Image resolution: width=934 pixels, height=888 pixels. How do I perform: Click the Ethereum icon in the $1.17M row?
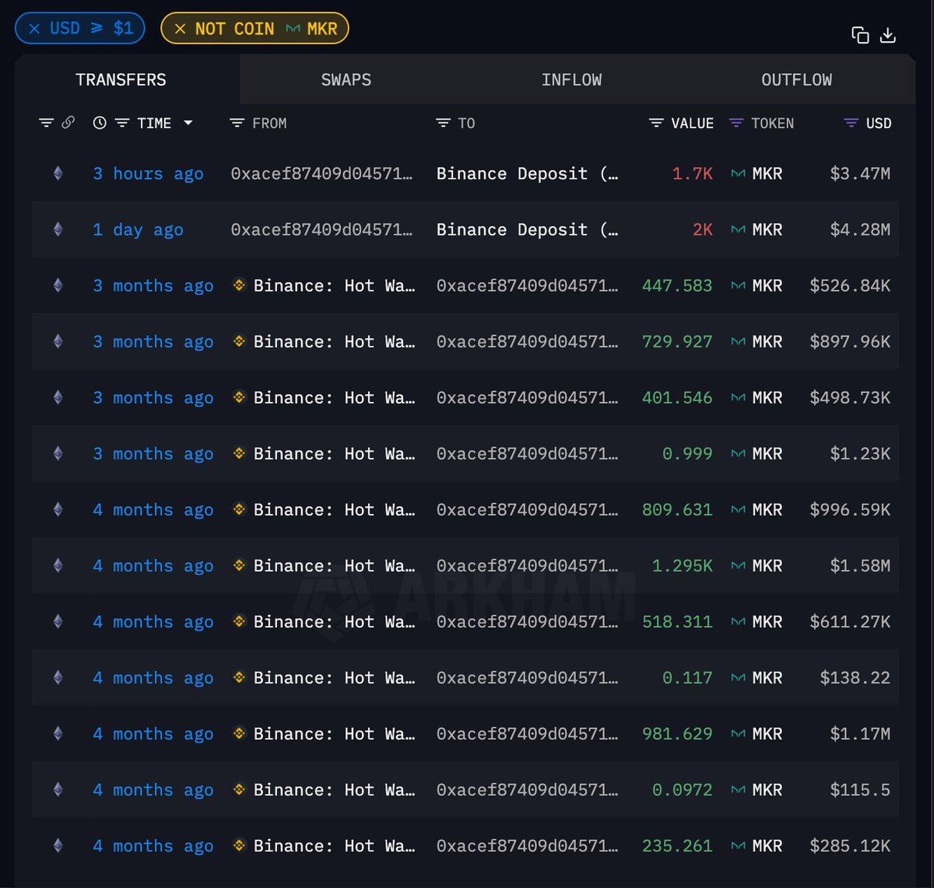tap(58, 733)
